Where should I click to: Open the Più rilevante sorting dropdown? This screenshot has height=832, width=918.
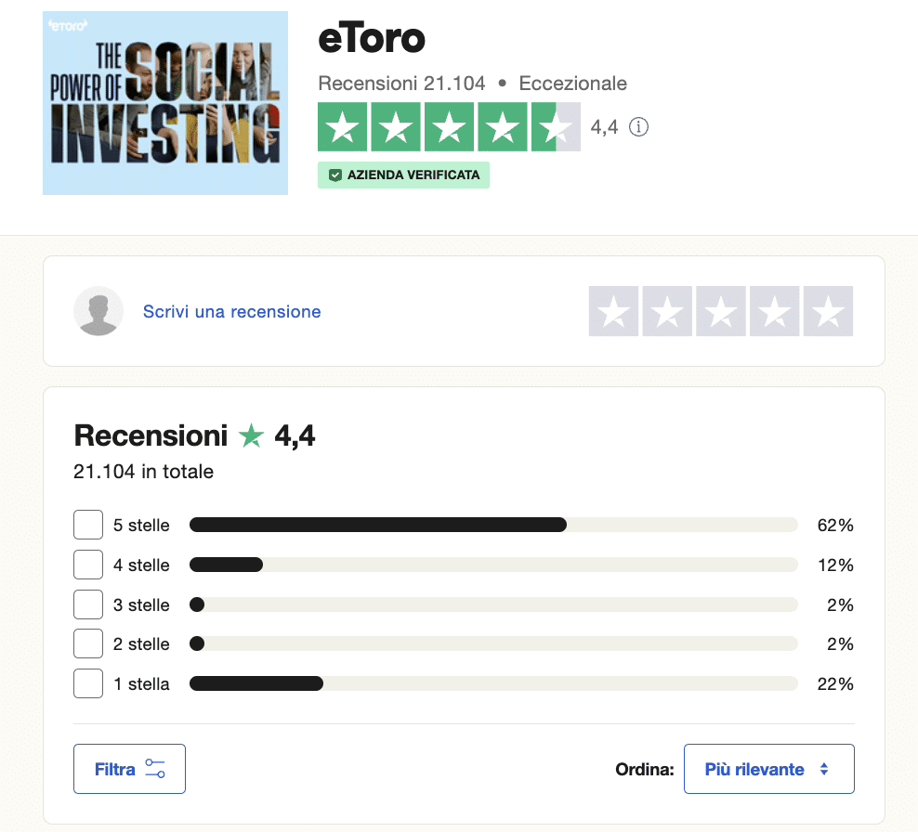click(769, 768)
